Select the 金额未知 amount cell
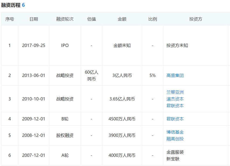The width and height of the screenshot is (230, 166). (x=122, y=45)
